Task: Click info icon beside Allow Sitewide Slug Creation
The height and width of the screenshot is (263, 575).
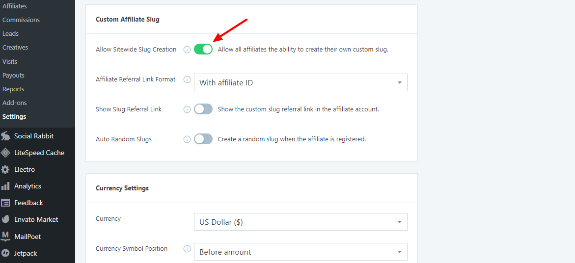Action: 187,50
